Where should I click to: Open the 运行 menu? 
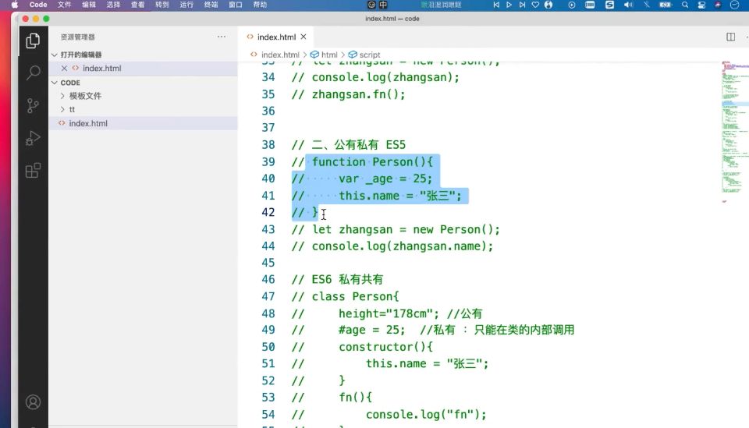[186, 5]
